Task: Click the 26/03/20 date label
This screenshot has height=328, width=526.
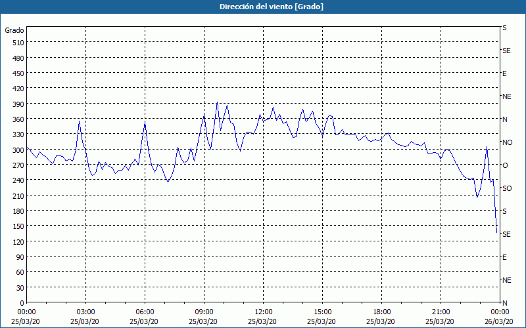Action: point(500,321)
